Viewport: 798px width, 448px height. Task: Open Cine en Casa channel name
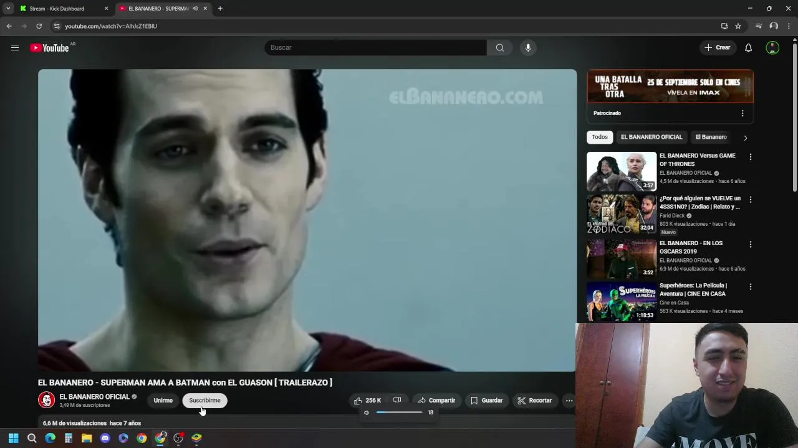pyautogui.click(x=674, y=302)
